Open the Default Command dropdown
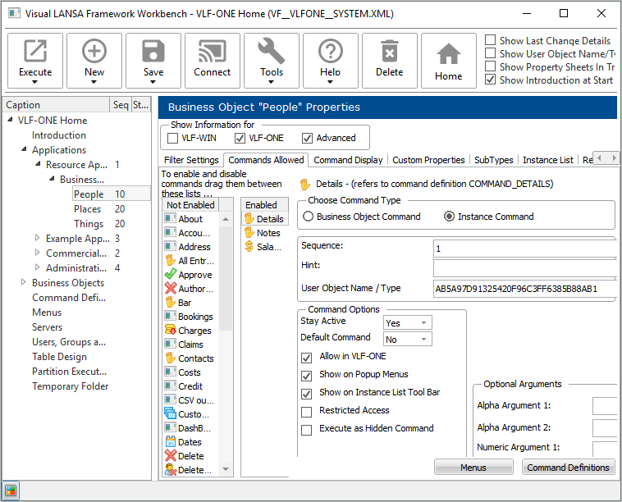Image resolution: width=622 pixels, height=502 pixels. click(408, 340)
